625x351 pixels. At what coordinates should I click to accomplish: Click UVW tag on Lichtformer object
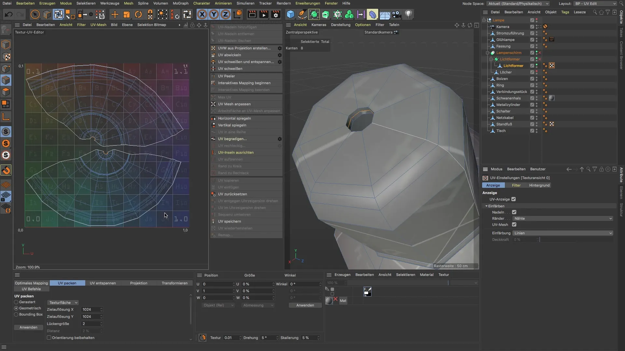click(x=552, y=66)
